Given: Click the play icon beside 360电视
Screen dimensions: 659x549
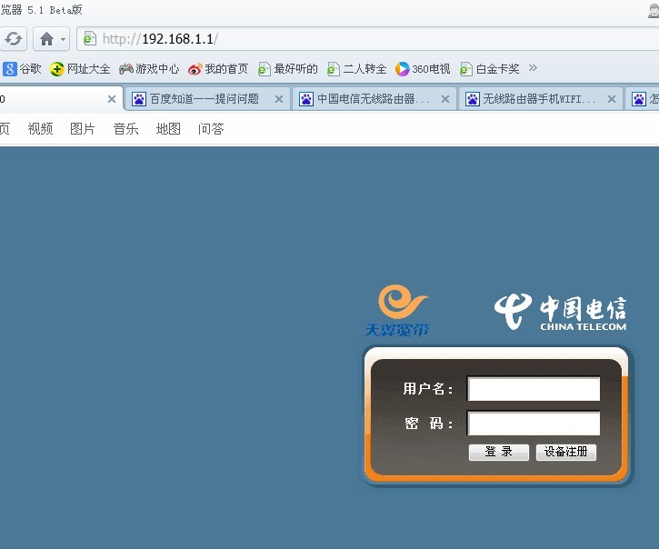Looking at the screenshot, I should [x=402, y=69].
